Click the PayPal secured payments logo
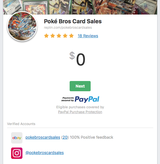The height and width of the screenshot is (164, 160). (x=80, y=99)
